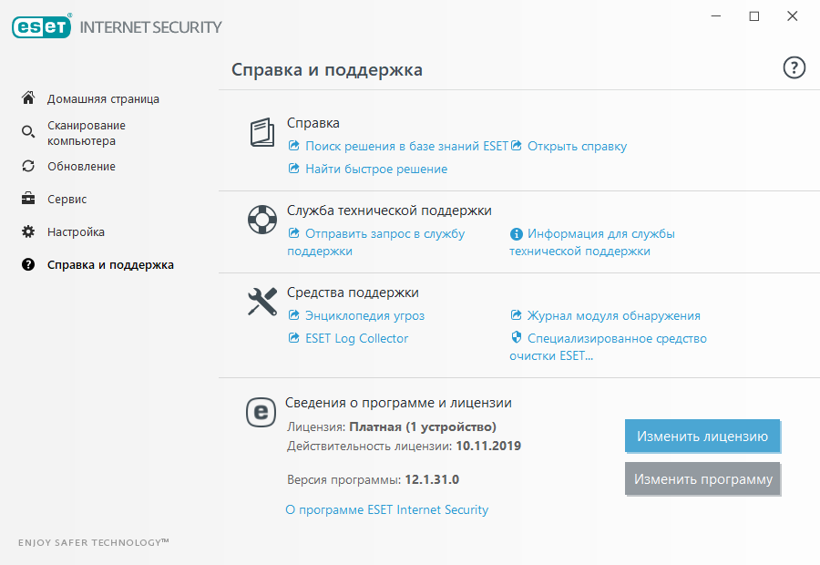820x565 pixels.
Task: Click the info icon before Информация для службы
Action: pyautogui.click(x=517, y=234)
